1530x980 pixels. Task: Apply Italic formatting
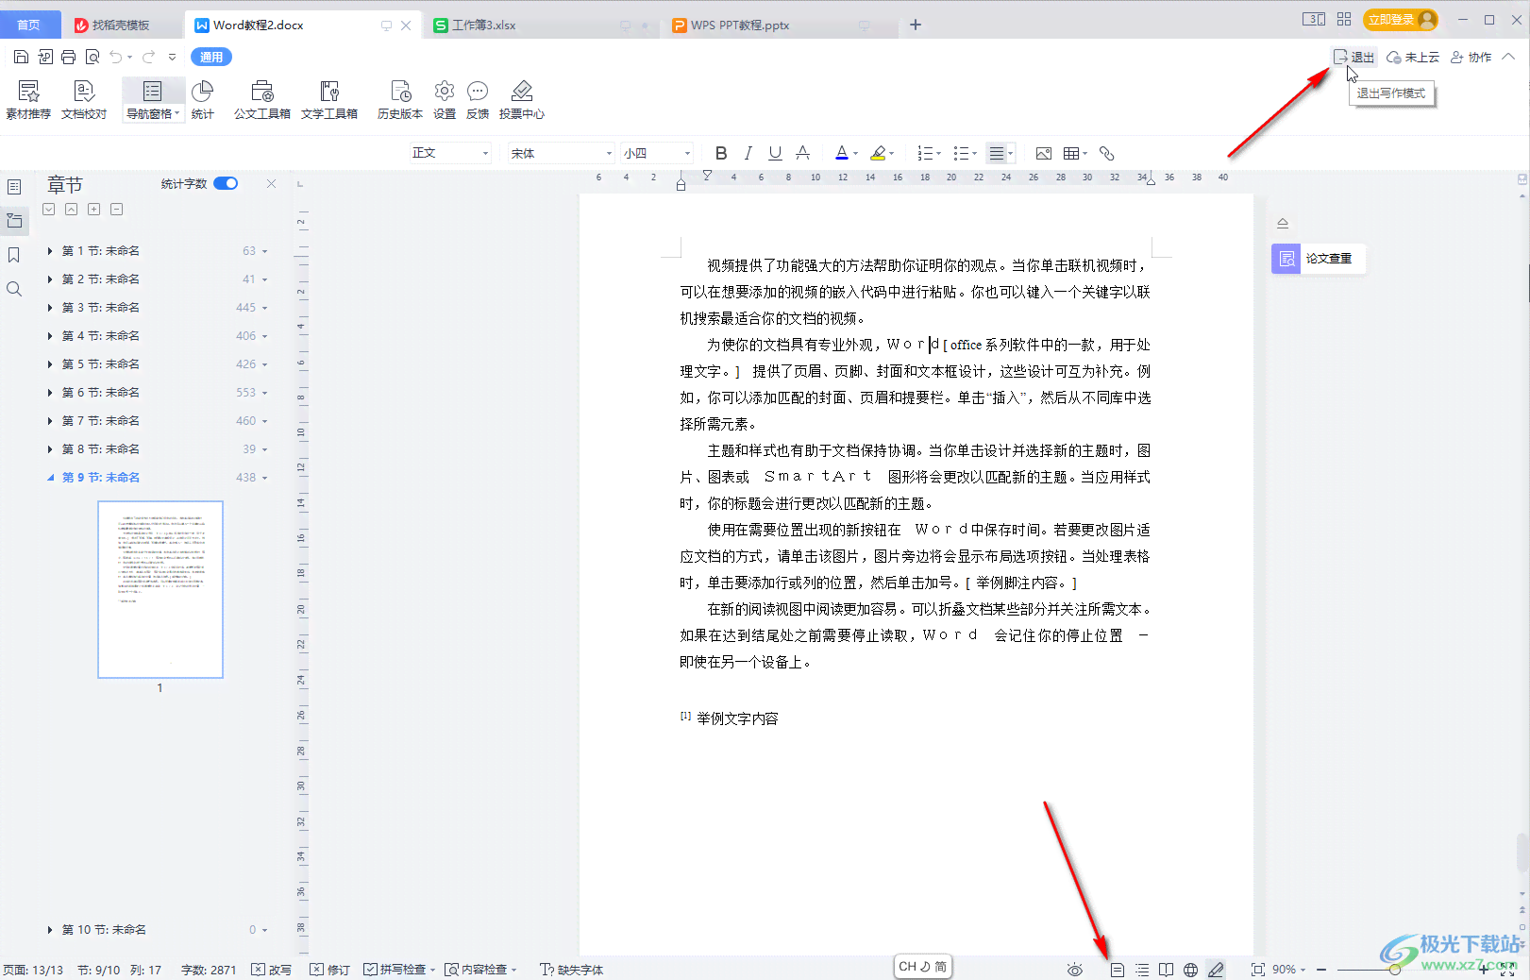748,153
